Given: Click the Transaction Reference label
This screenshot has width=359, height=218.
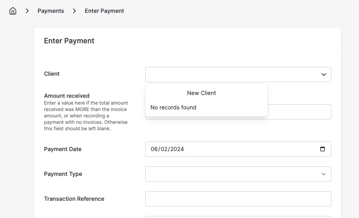Looking at the screenshot, I should (x=74, y=199).
